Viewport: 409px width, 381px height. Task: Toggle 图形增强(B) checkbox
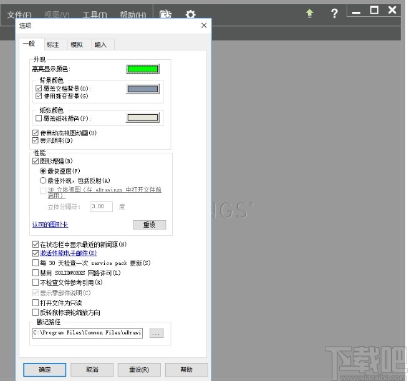coord(36,161)
